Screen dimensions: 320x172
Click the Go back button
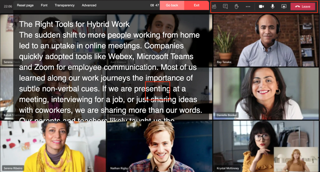click(x=172, y=5)
